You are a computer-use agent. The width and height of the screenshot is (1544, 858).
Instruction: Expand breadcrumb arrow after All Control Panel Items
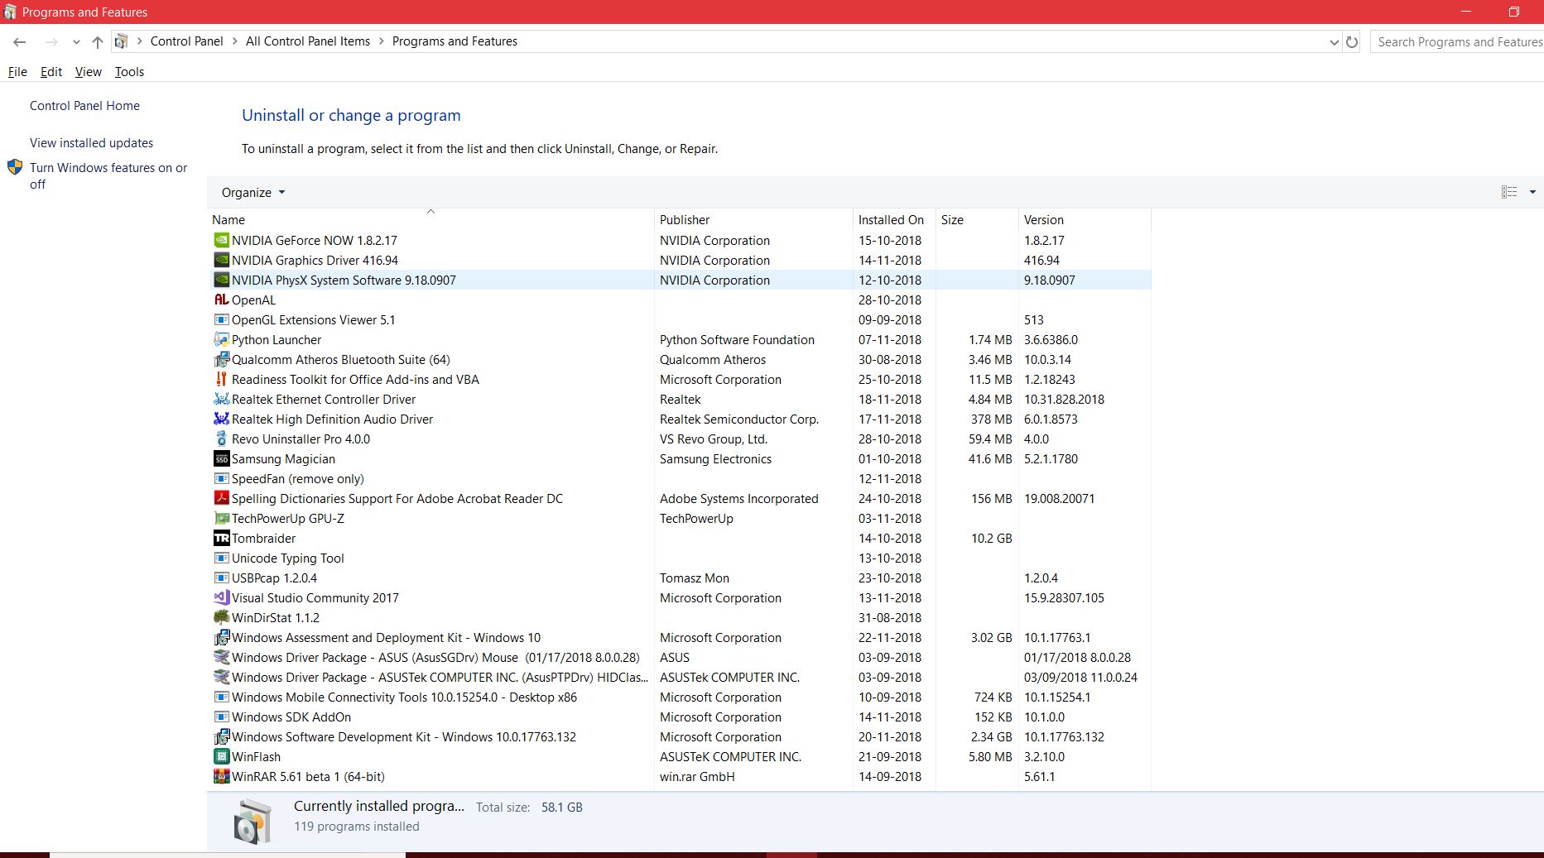381,41
